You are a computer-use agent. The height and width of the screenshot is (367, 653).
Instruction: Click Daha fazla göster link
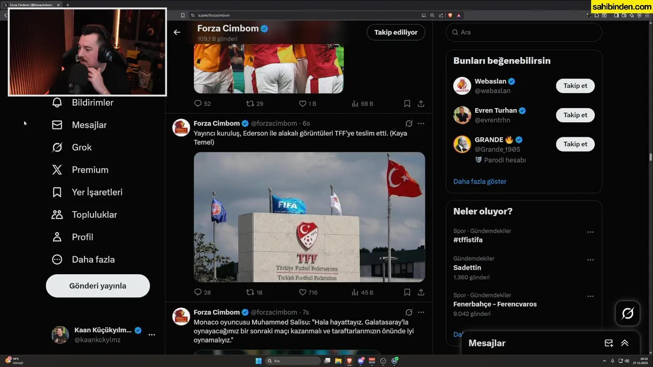(x=480, y=181)
